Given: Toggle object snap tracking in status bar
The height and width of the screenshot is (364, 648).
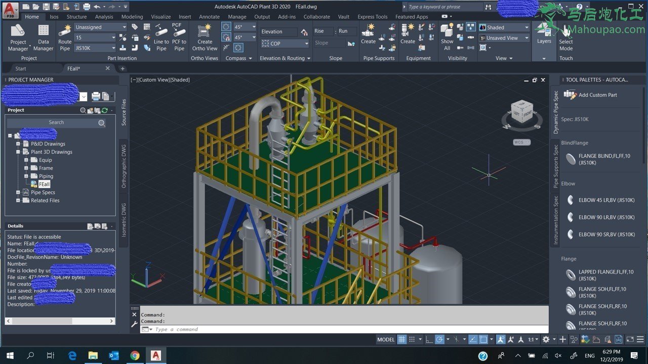Looking at the screenshot, I should point(473,340).
